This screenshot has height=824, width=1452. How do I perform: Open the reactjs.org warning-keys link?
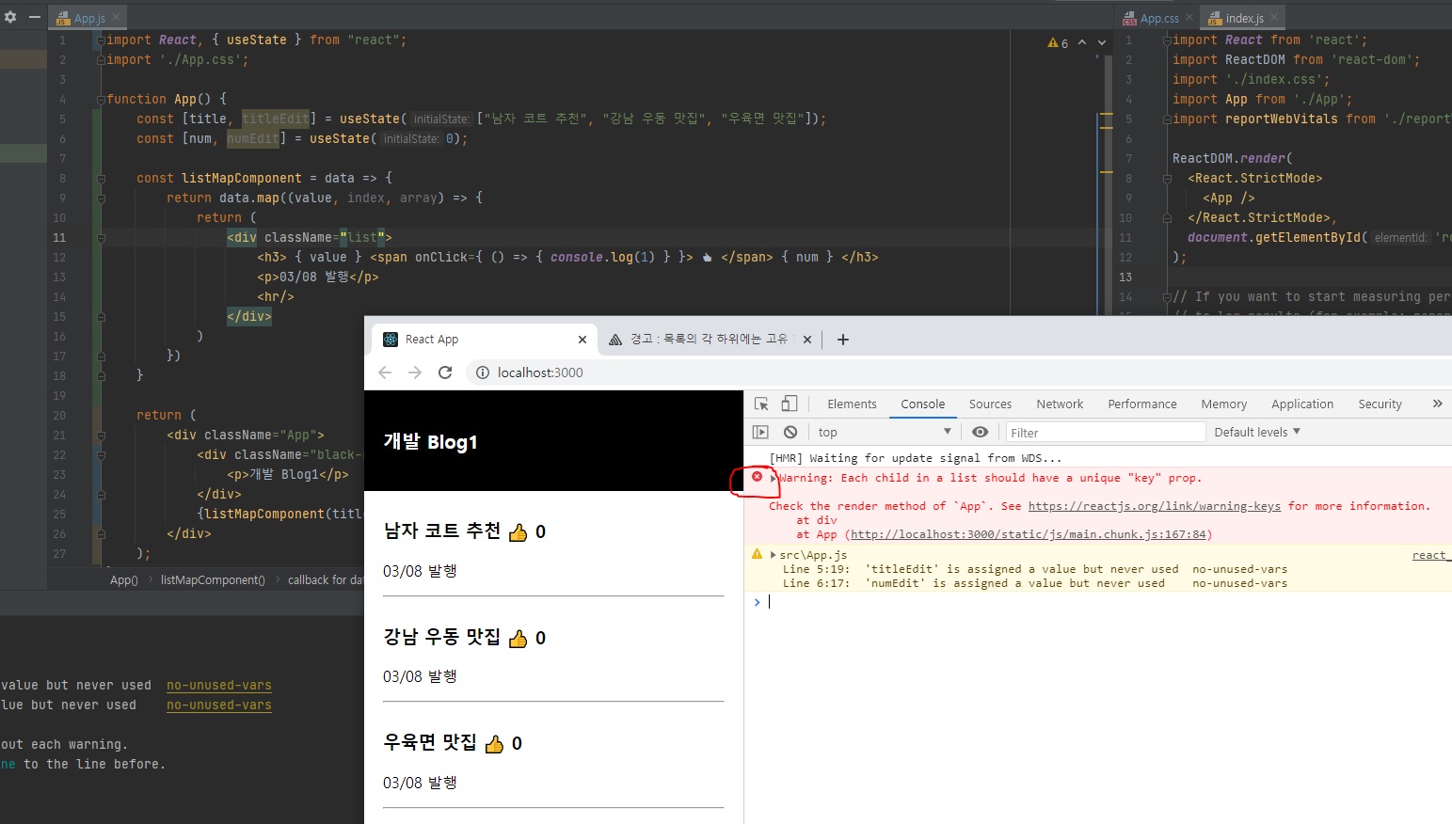[x=1155, y=506]
